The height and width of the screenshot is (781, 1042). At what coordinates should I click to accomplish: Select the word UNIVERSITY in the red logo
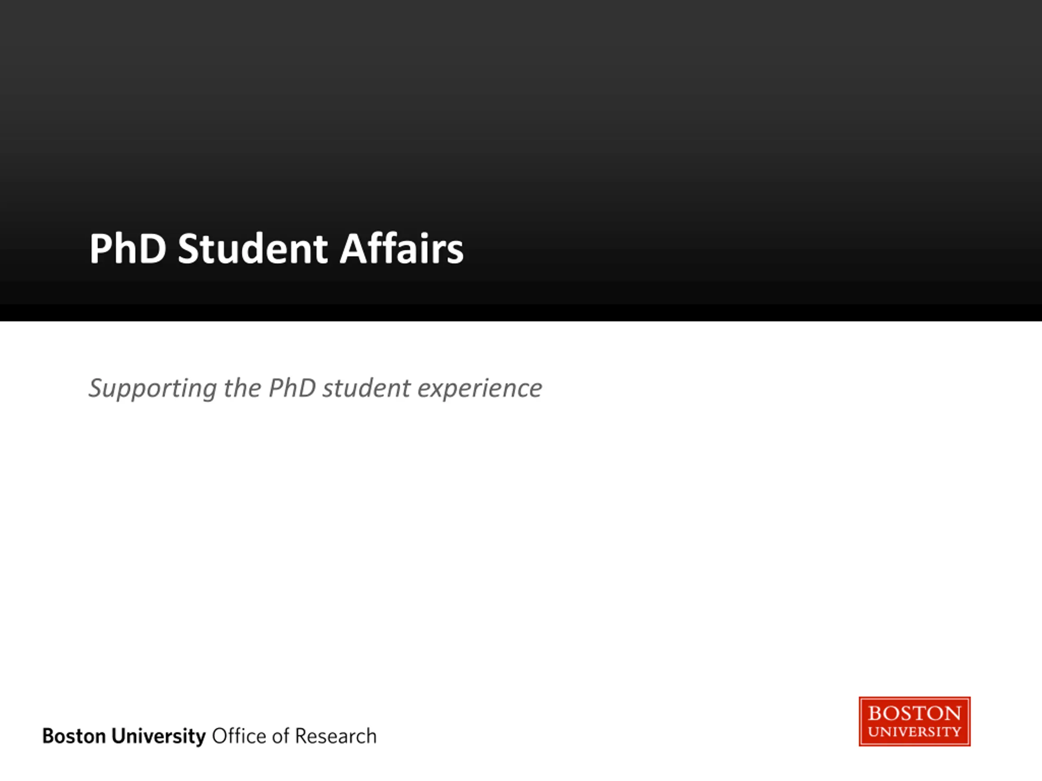click(914, 732)
